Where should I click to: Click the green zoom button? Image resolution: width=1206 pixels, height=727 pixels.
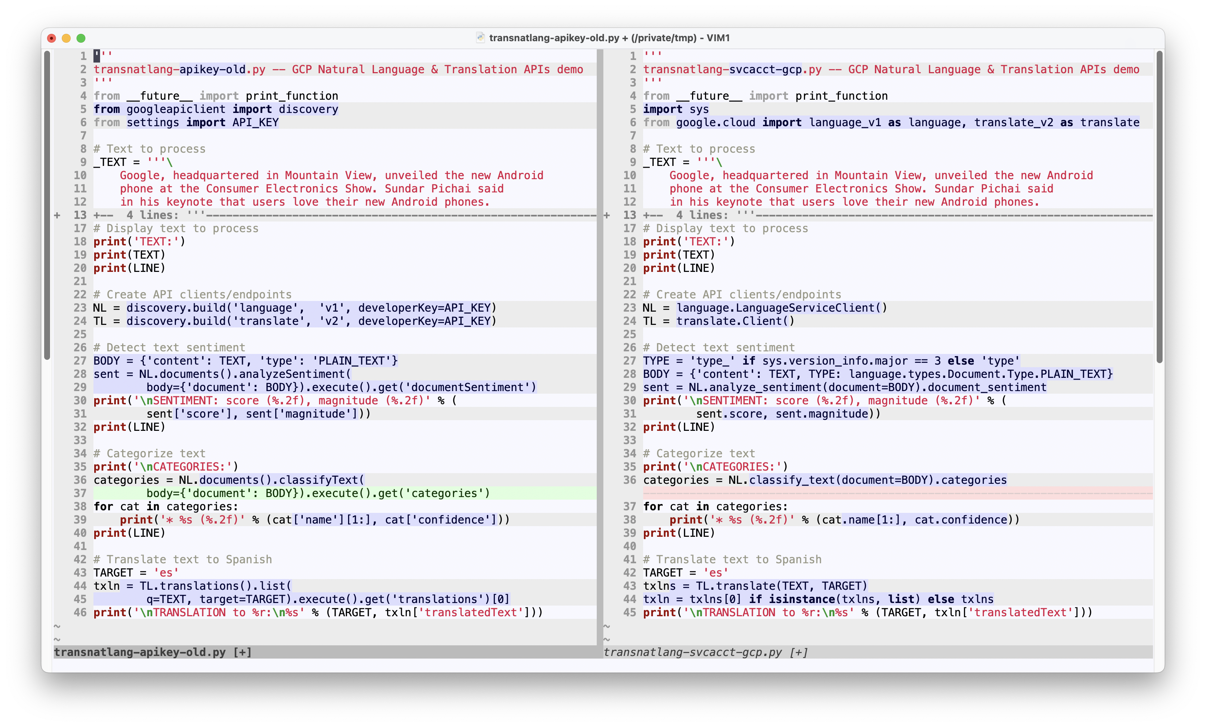tap(82, 38)
